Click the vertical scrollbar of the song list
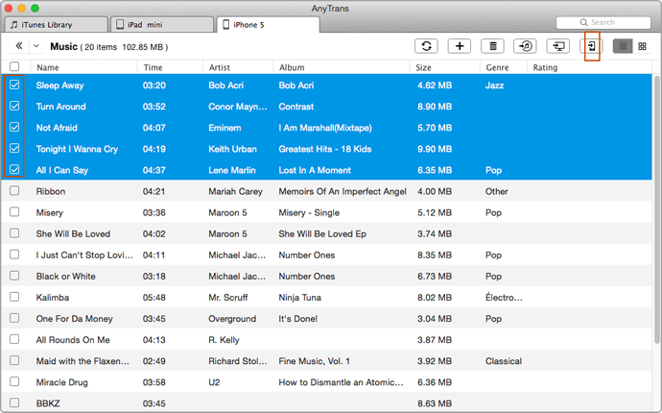The width and height of the screenshot is (662, 413). click(x=657, y=209)
